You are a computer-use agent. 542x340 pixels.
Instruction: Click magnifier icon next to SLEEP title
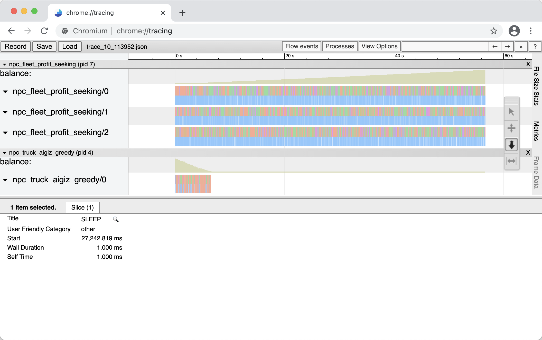click(116, 219)
